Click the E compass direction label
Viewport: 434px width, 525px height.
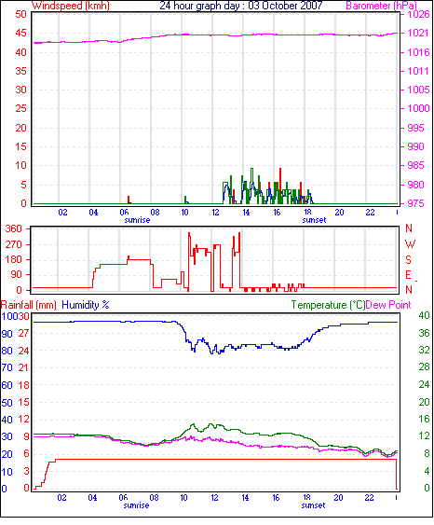pyautogui.click(x=408, y=275)
